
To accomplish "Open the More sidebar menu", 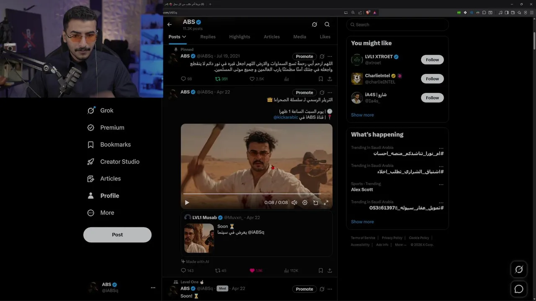I will [100, 213].
